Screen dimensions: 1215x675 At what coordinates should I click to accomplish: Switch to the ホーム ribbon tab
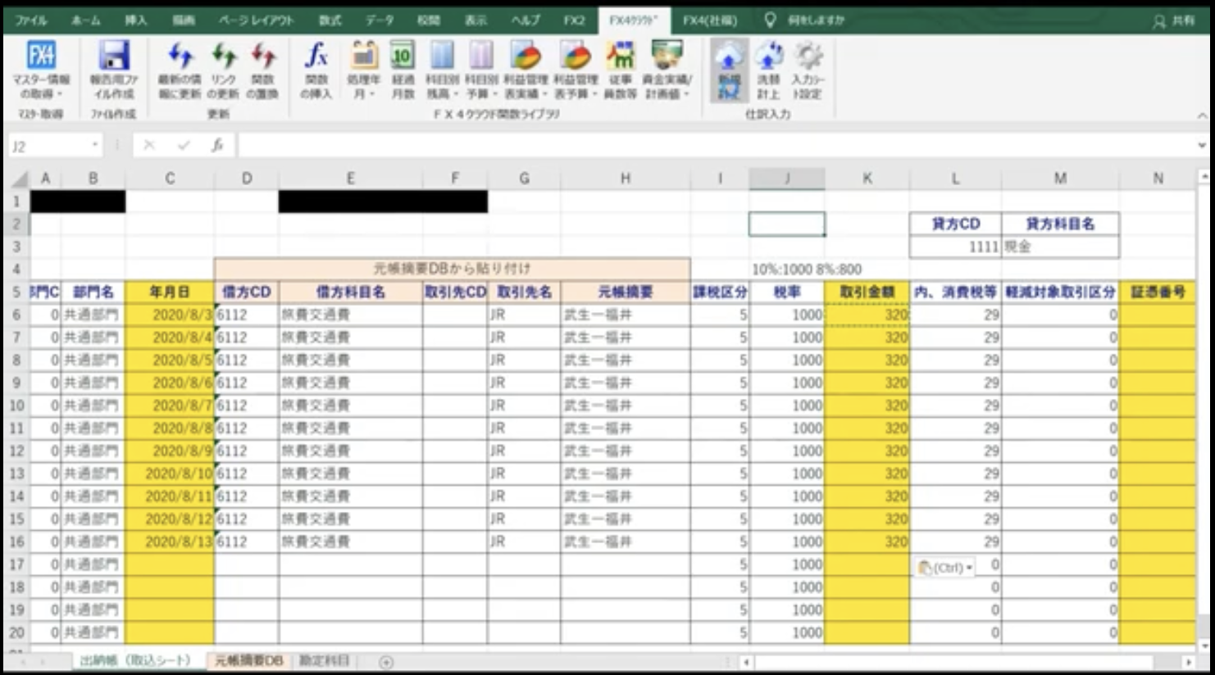click(x=86, y=20)
